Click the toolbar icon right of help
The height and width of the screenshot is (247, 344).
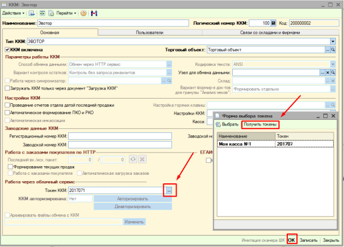point(94,13)
